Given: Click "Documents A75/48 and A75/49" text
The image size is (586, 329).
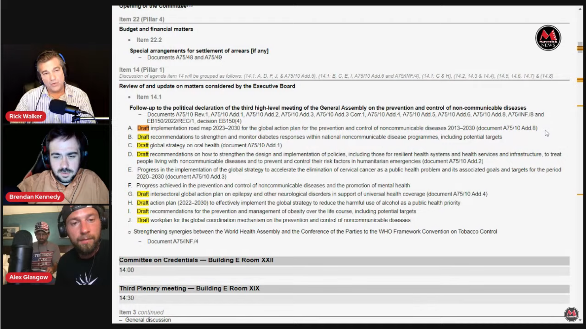Looking at the screenshot, I should (185, 58).
